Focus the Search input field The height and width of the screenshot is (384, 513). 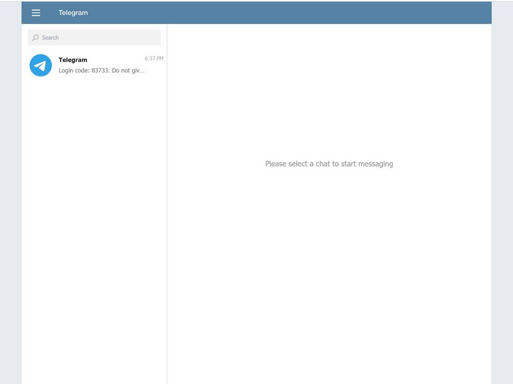coord(96,38)
